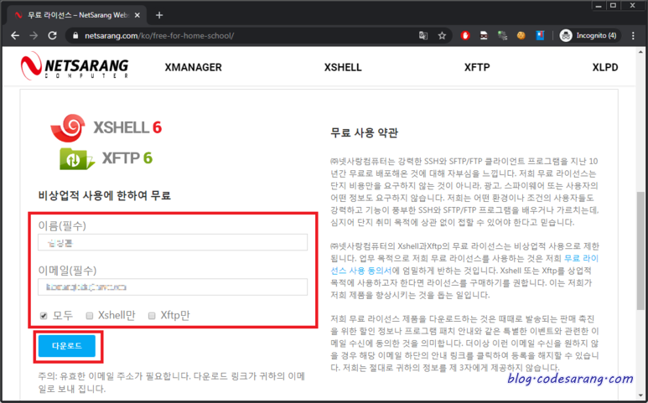Open the cookie extension icon
648x403 pixels.
pyautogui.click(x=521, y=36)
